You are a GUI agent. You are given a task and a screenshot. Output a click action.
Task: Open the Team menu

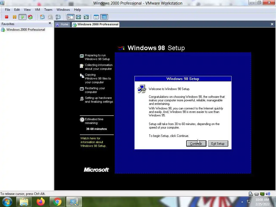pos(48,10)
